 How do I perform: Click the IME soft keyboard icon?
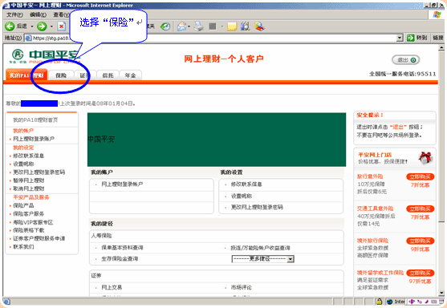tap(434, 302)
